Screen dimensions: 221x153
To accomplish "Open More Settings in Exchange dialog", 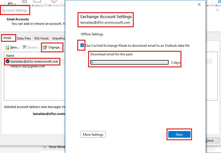I will pyautogui.click(x=93, y=134).
